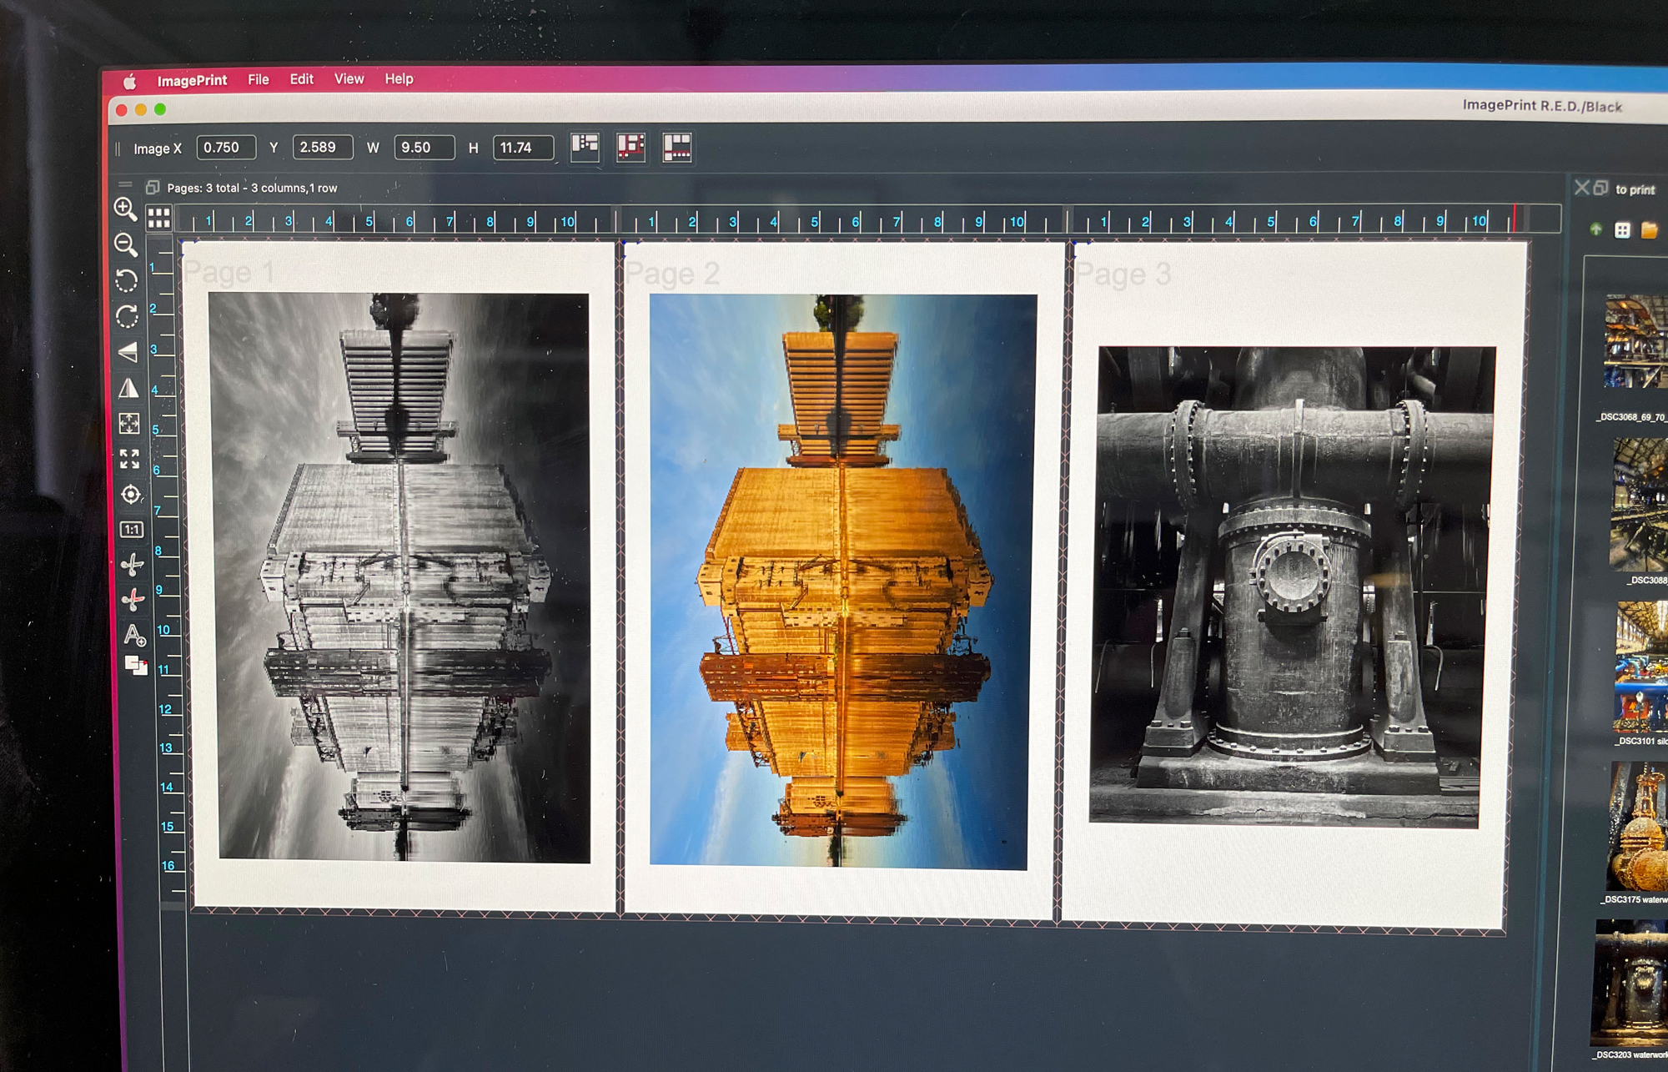Image resolution: width=1668 pixels, height=1072 pixels.
Task: Click the Image X position field
Action: point(225,148)
